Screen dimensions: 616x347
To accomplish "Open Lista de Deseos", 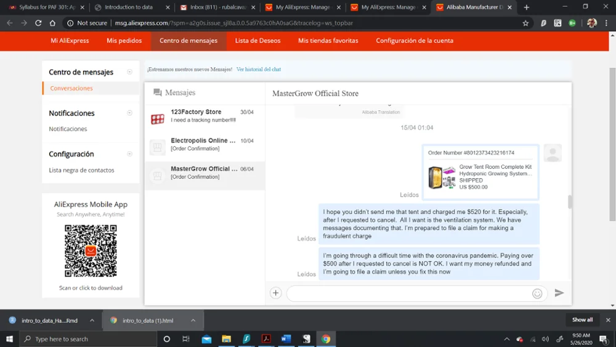I will (x=257, y=41).
